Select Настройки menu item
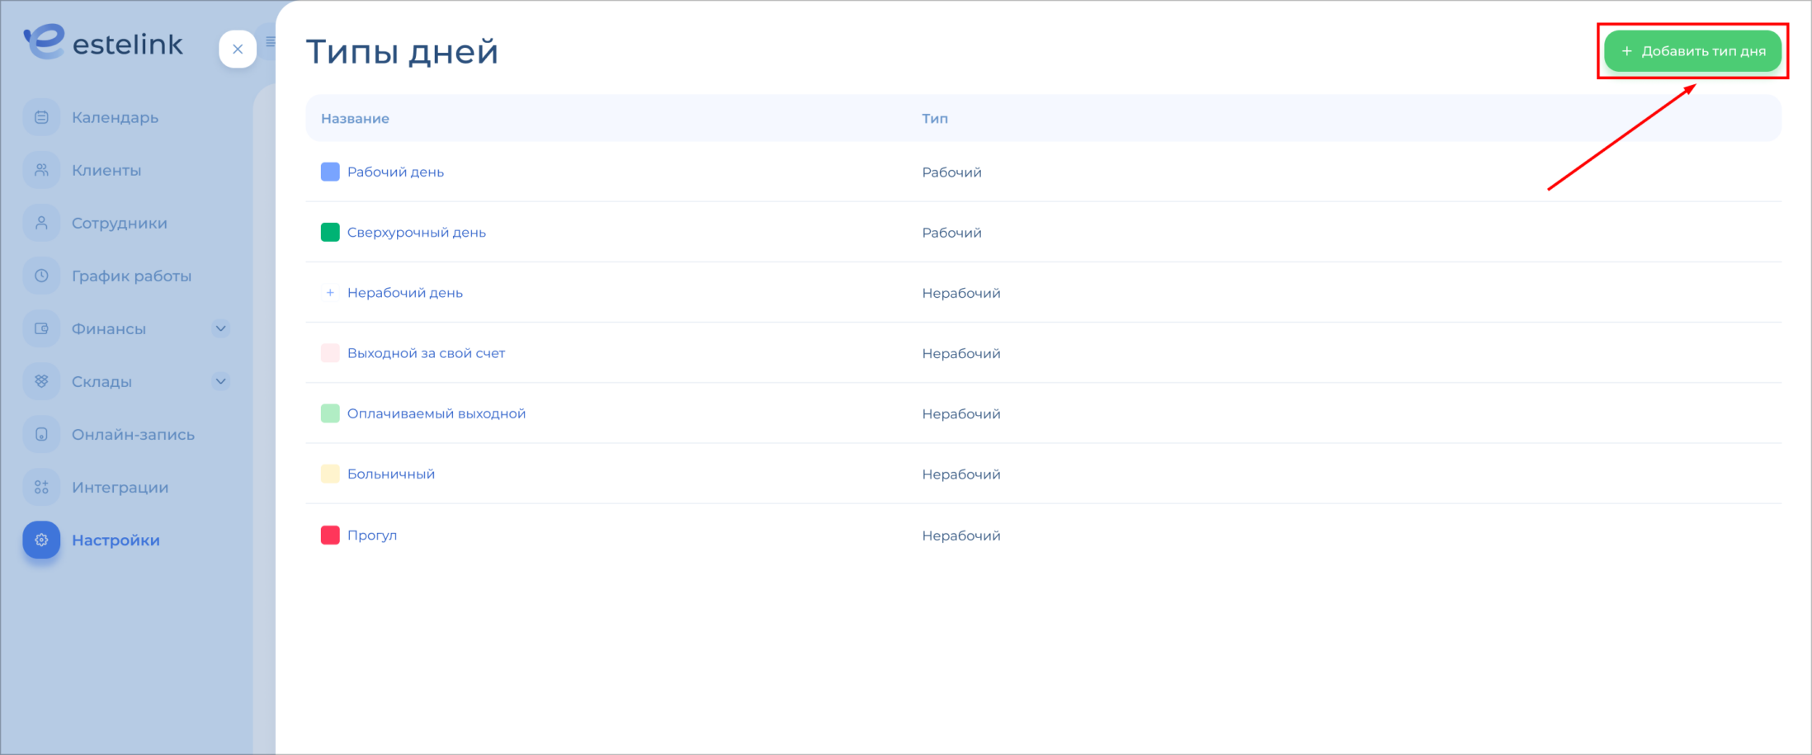This screenshot has width=1812, height=755. pyautogui.click(x=116, y=540)
